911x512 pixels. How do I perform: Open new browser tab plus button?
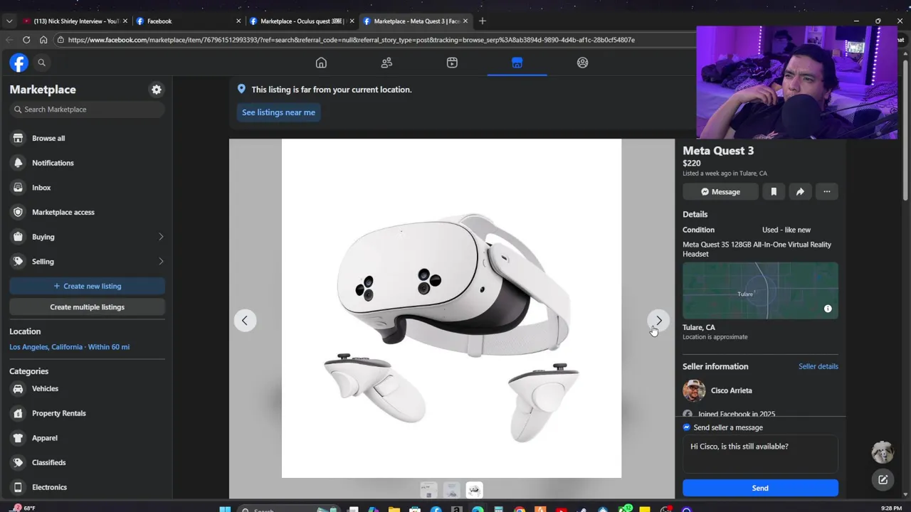(x=483, y=21)
